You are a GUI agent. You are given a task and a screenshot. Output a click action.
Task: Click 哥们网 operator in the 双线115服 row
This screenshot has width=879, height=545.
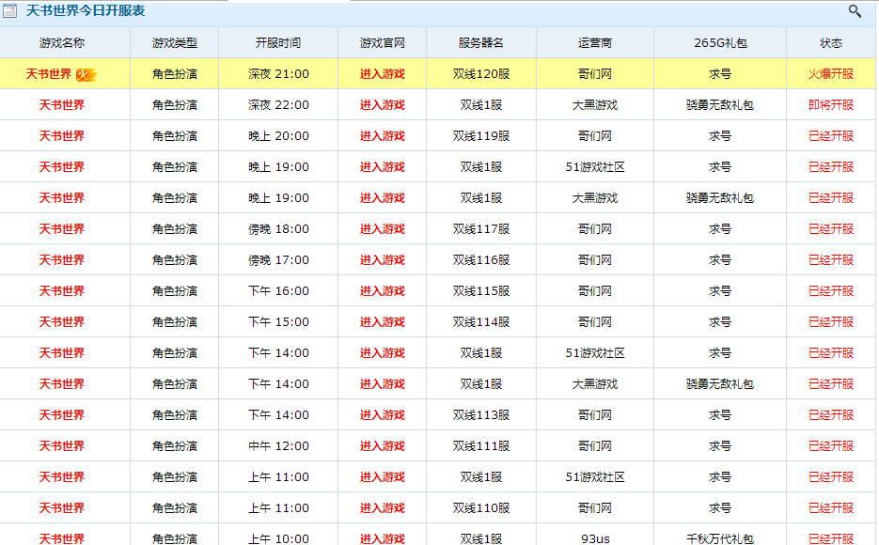(x=595, y=291)
